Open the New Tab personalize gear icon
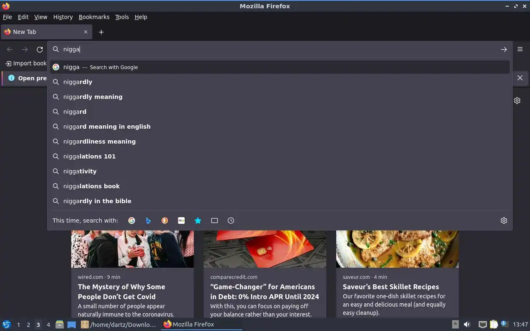 tap(517, 101)
